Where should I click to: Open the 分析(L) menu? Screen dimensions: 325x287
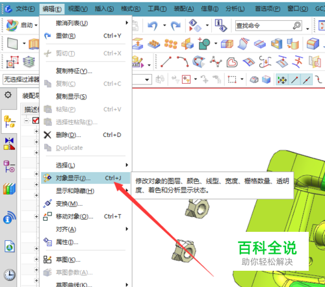point(235,9)
